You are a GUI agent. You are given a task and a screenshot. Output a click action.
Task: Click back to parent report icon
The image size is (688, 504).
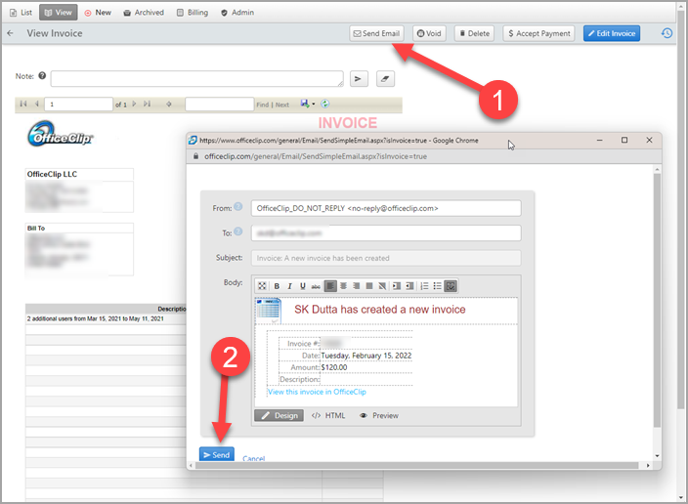(168, 104)
